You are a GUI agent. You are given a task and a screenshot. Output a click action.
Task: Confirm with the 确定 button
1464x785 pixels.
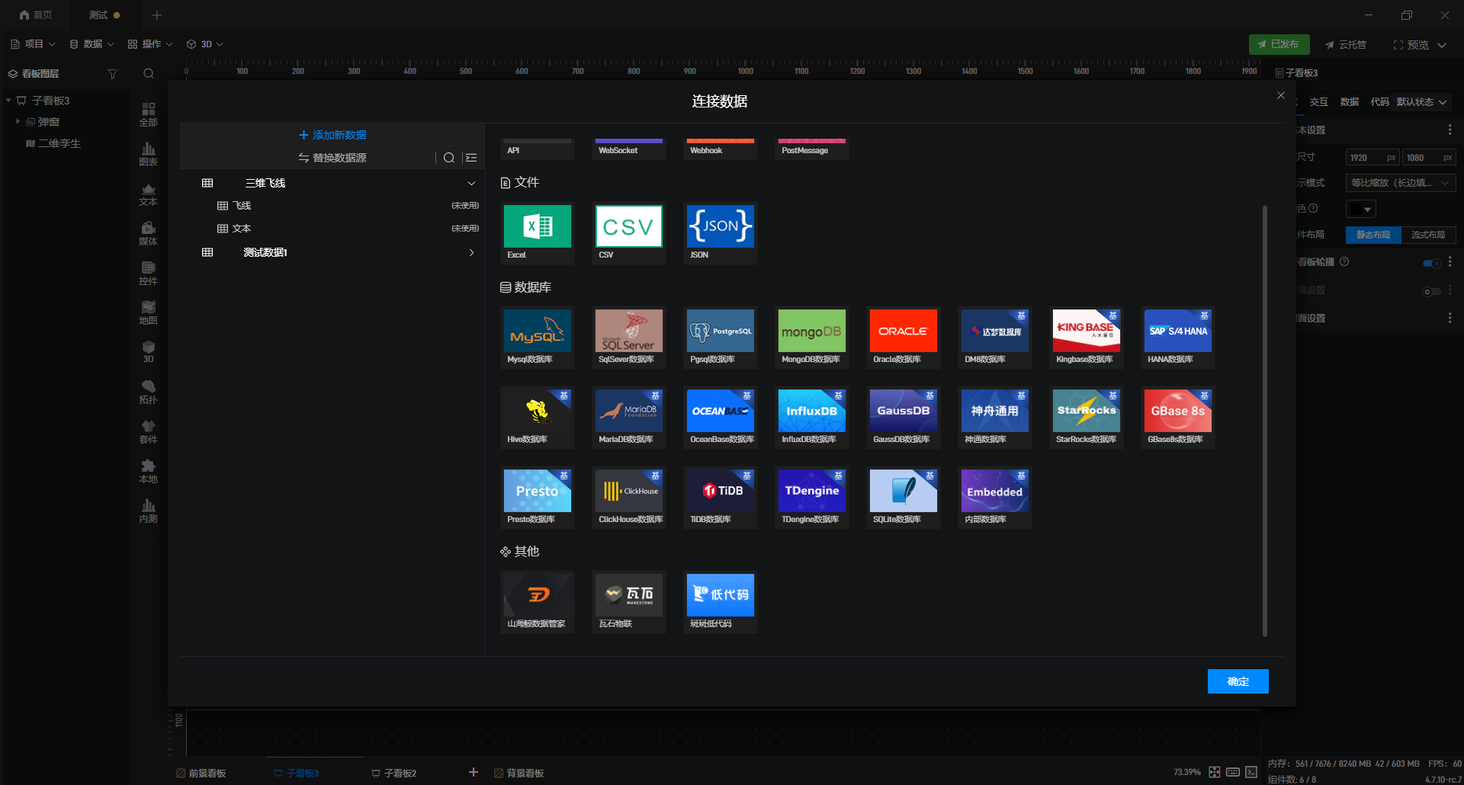tap(1238, 681)
